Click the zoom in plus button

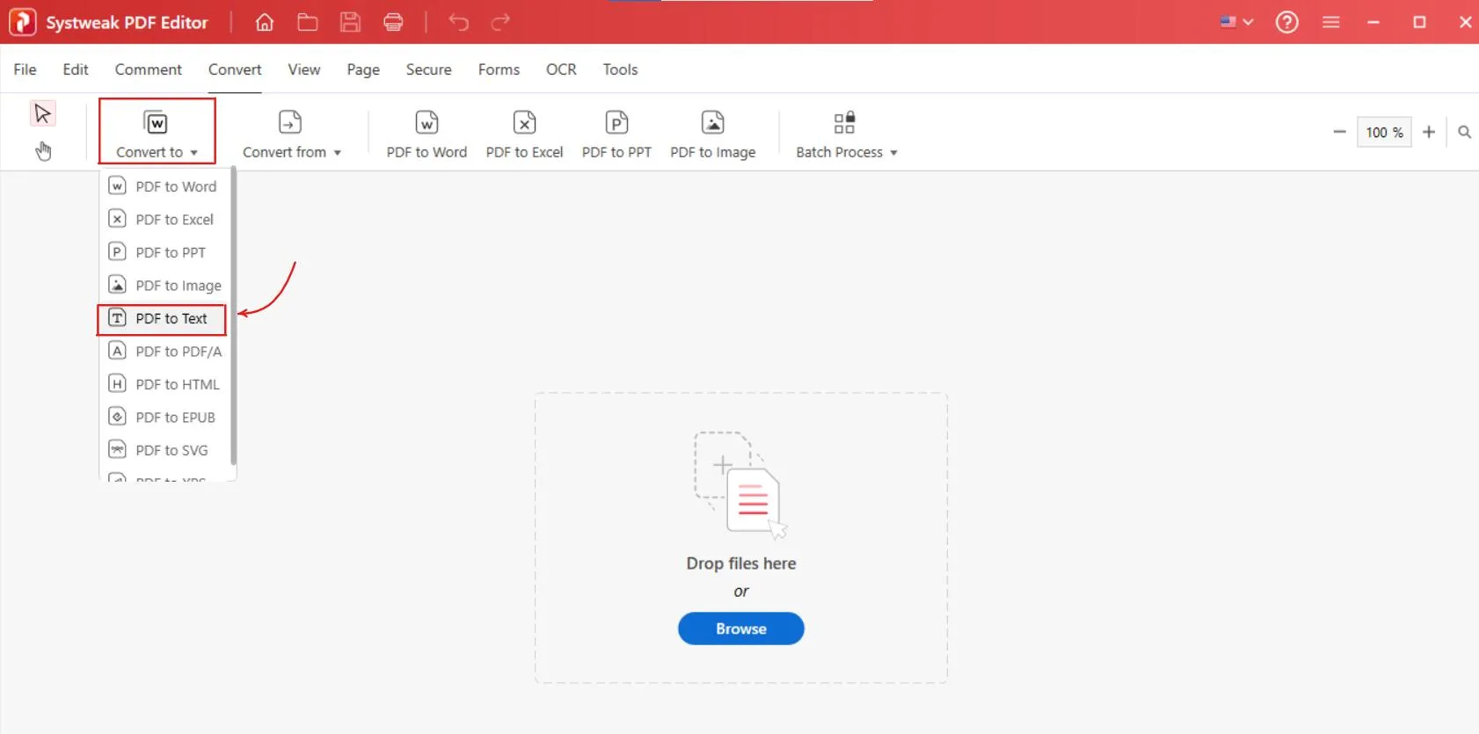pyautogui.click(x=1429, y=132)
